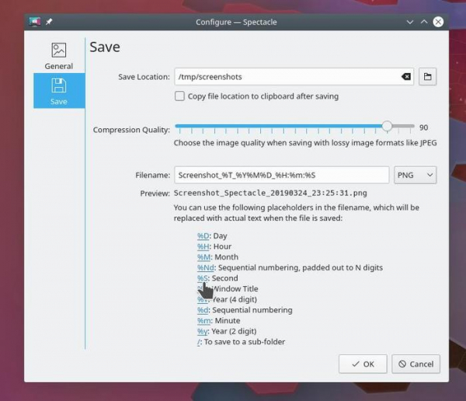
Task: Open the General settings page
Action: click(59, 56)
